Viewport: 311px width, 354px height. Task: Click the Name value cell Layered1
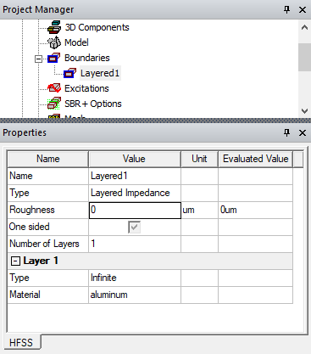(x=135, y=176)
